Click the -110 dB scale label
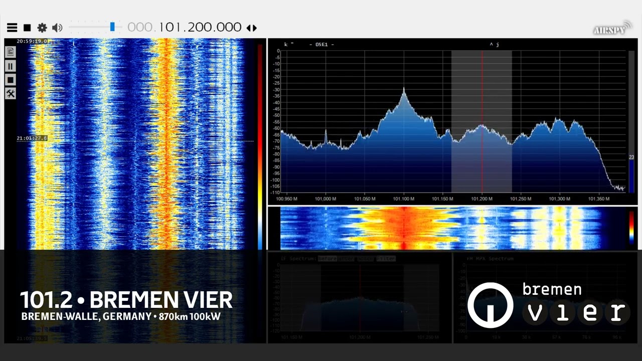Screen dimensions: 642x361 275,193
